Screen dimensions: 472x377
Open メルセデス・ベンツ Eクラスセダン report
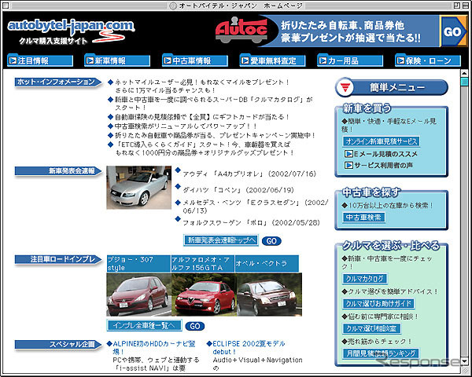[255, 207]
